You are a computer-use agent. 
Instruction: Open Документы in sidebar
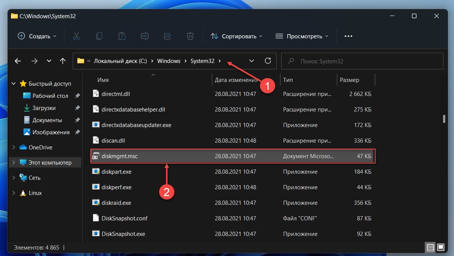point(47,120)
